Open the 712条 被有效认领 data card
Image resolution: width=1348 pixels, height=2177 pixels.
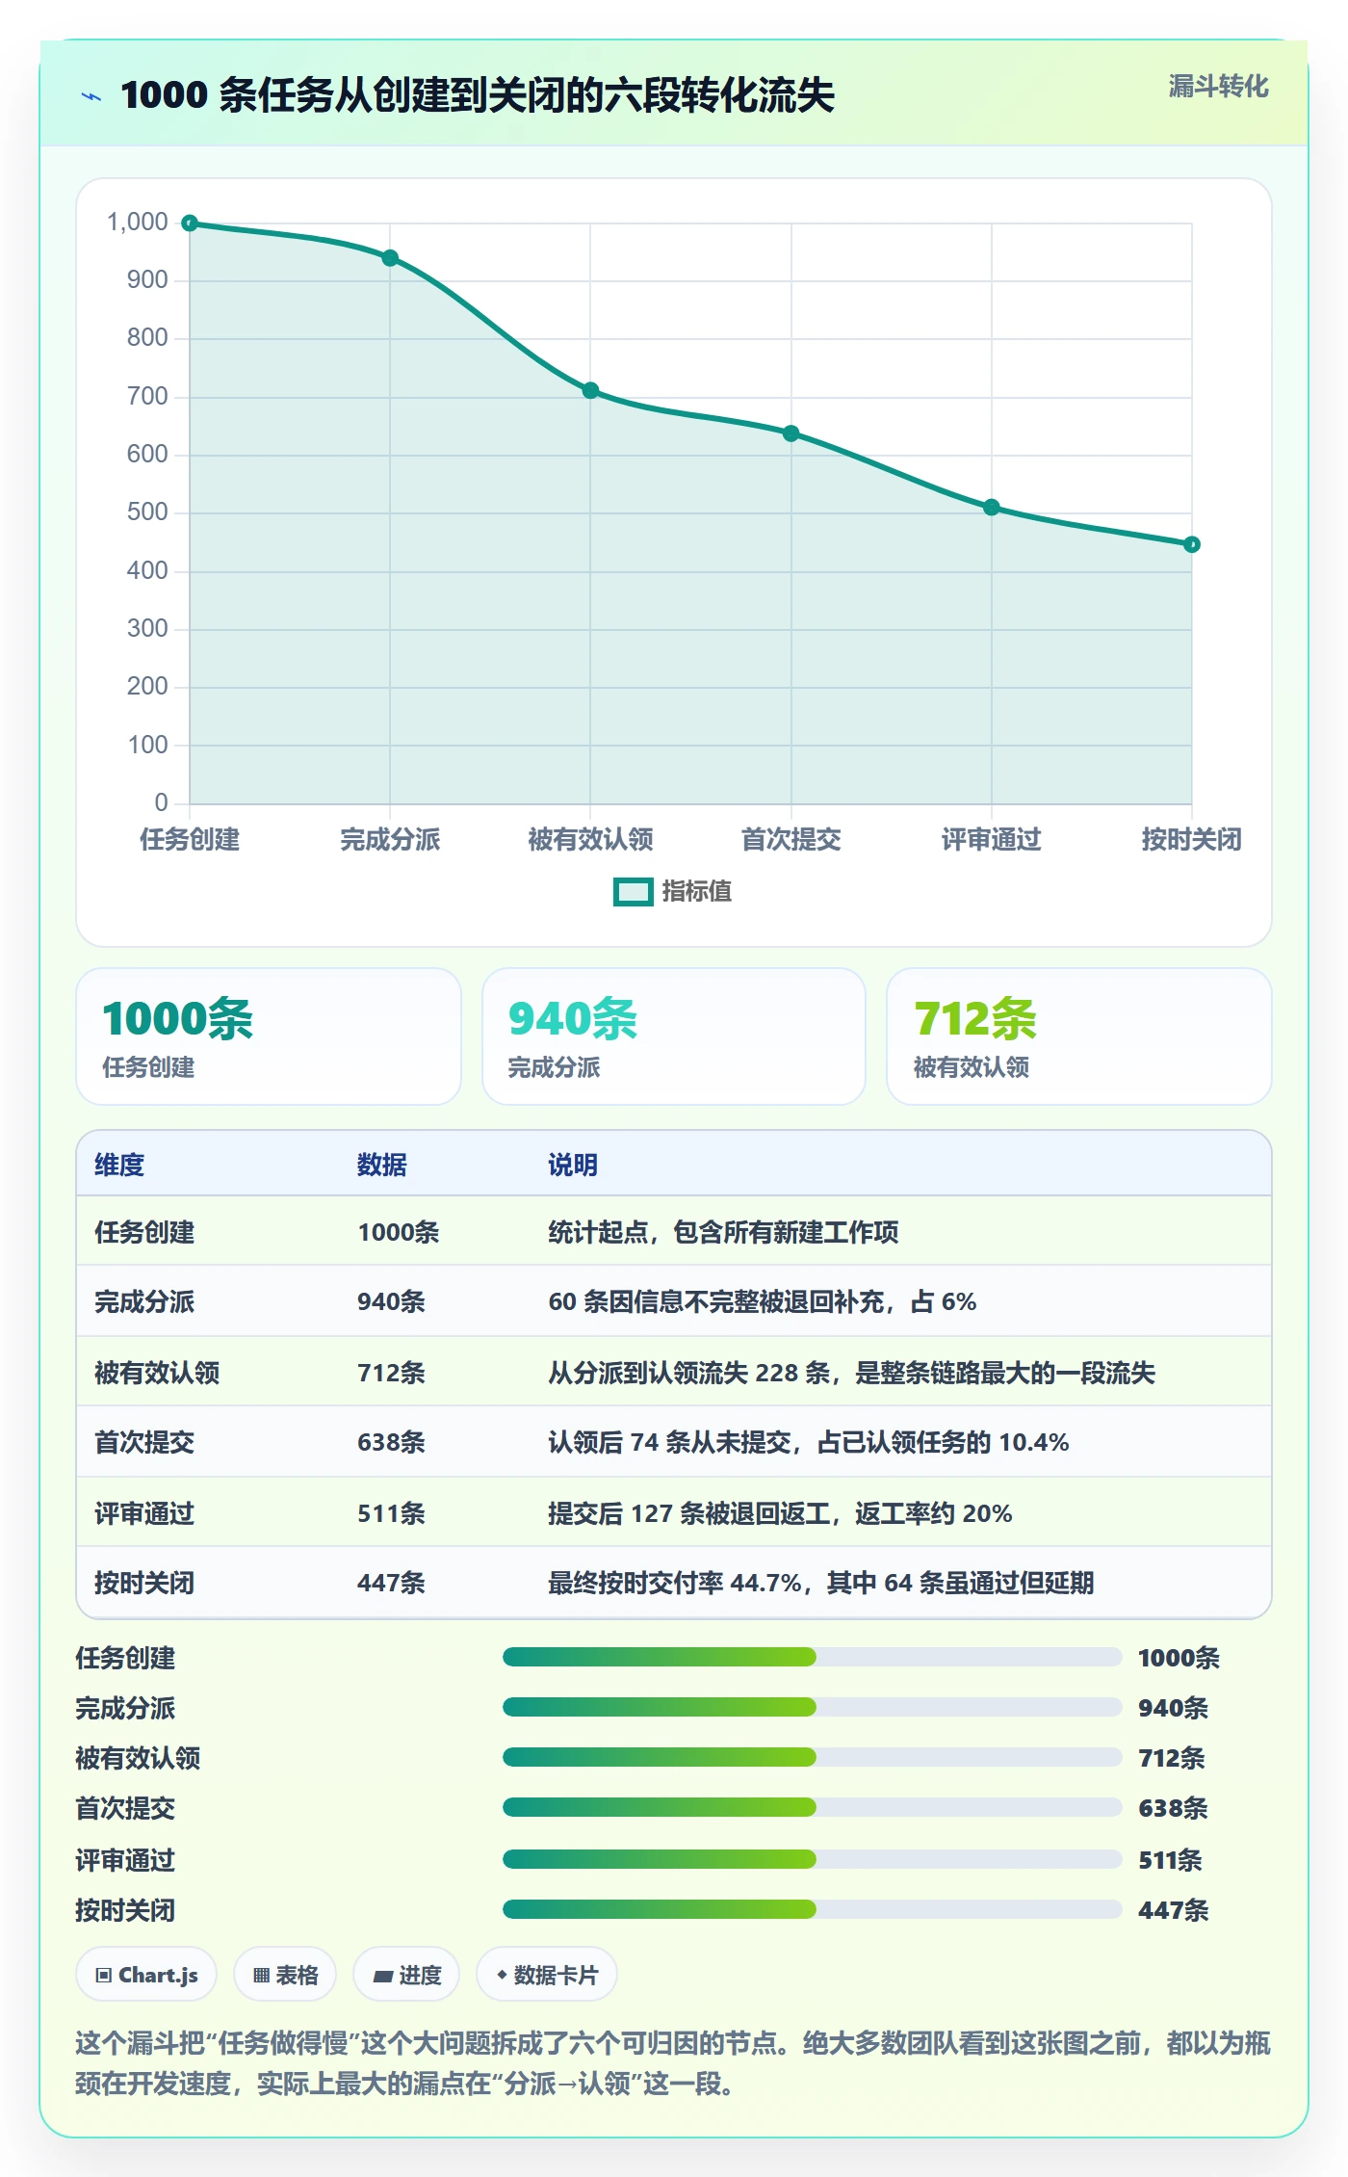1079,1036
